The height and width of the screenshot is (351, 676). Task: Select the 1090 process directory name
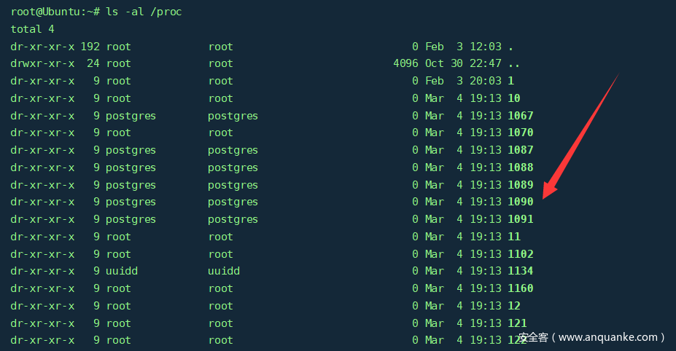[521, 202]
